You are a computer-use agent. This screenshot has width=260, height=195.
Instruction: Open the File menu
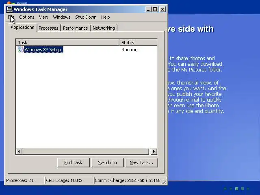pos(11,17)
